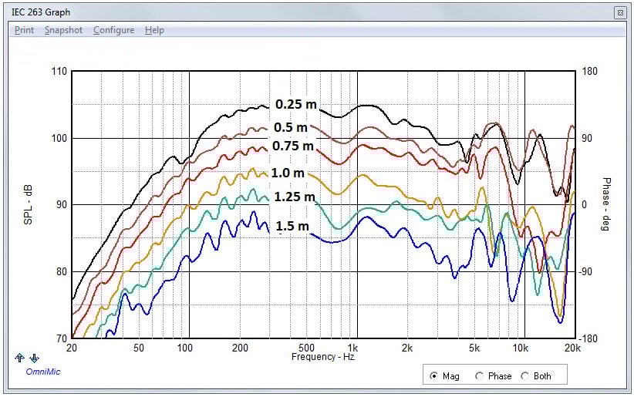Open the Help menu
The image size is (634, 397).
coord(154,30)
